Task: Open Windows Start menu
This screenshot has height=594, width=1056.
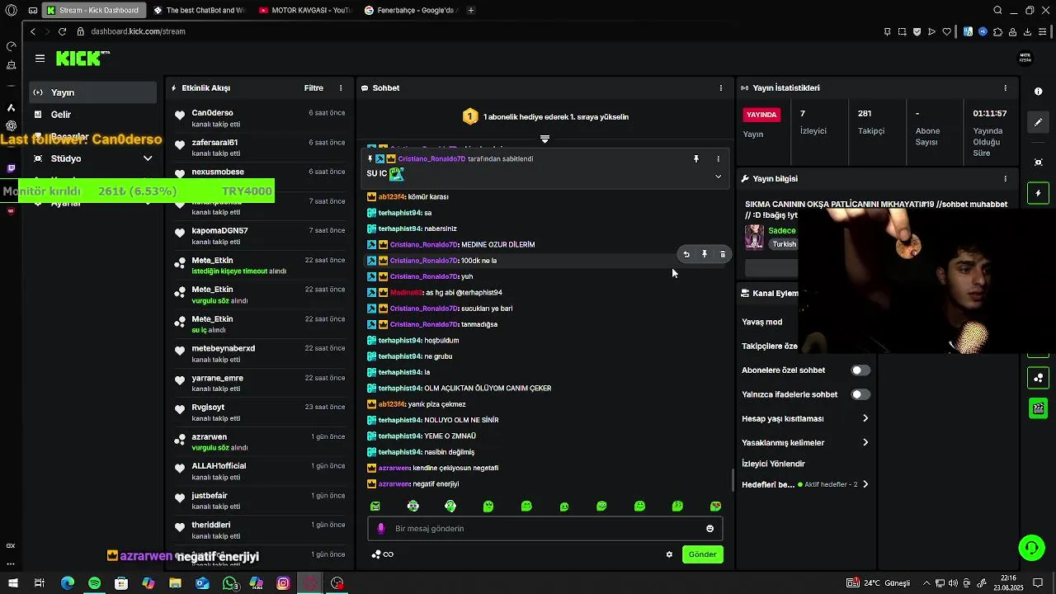Action: click(13, 583)
